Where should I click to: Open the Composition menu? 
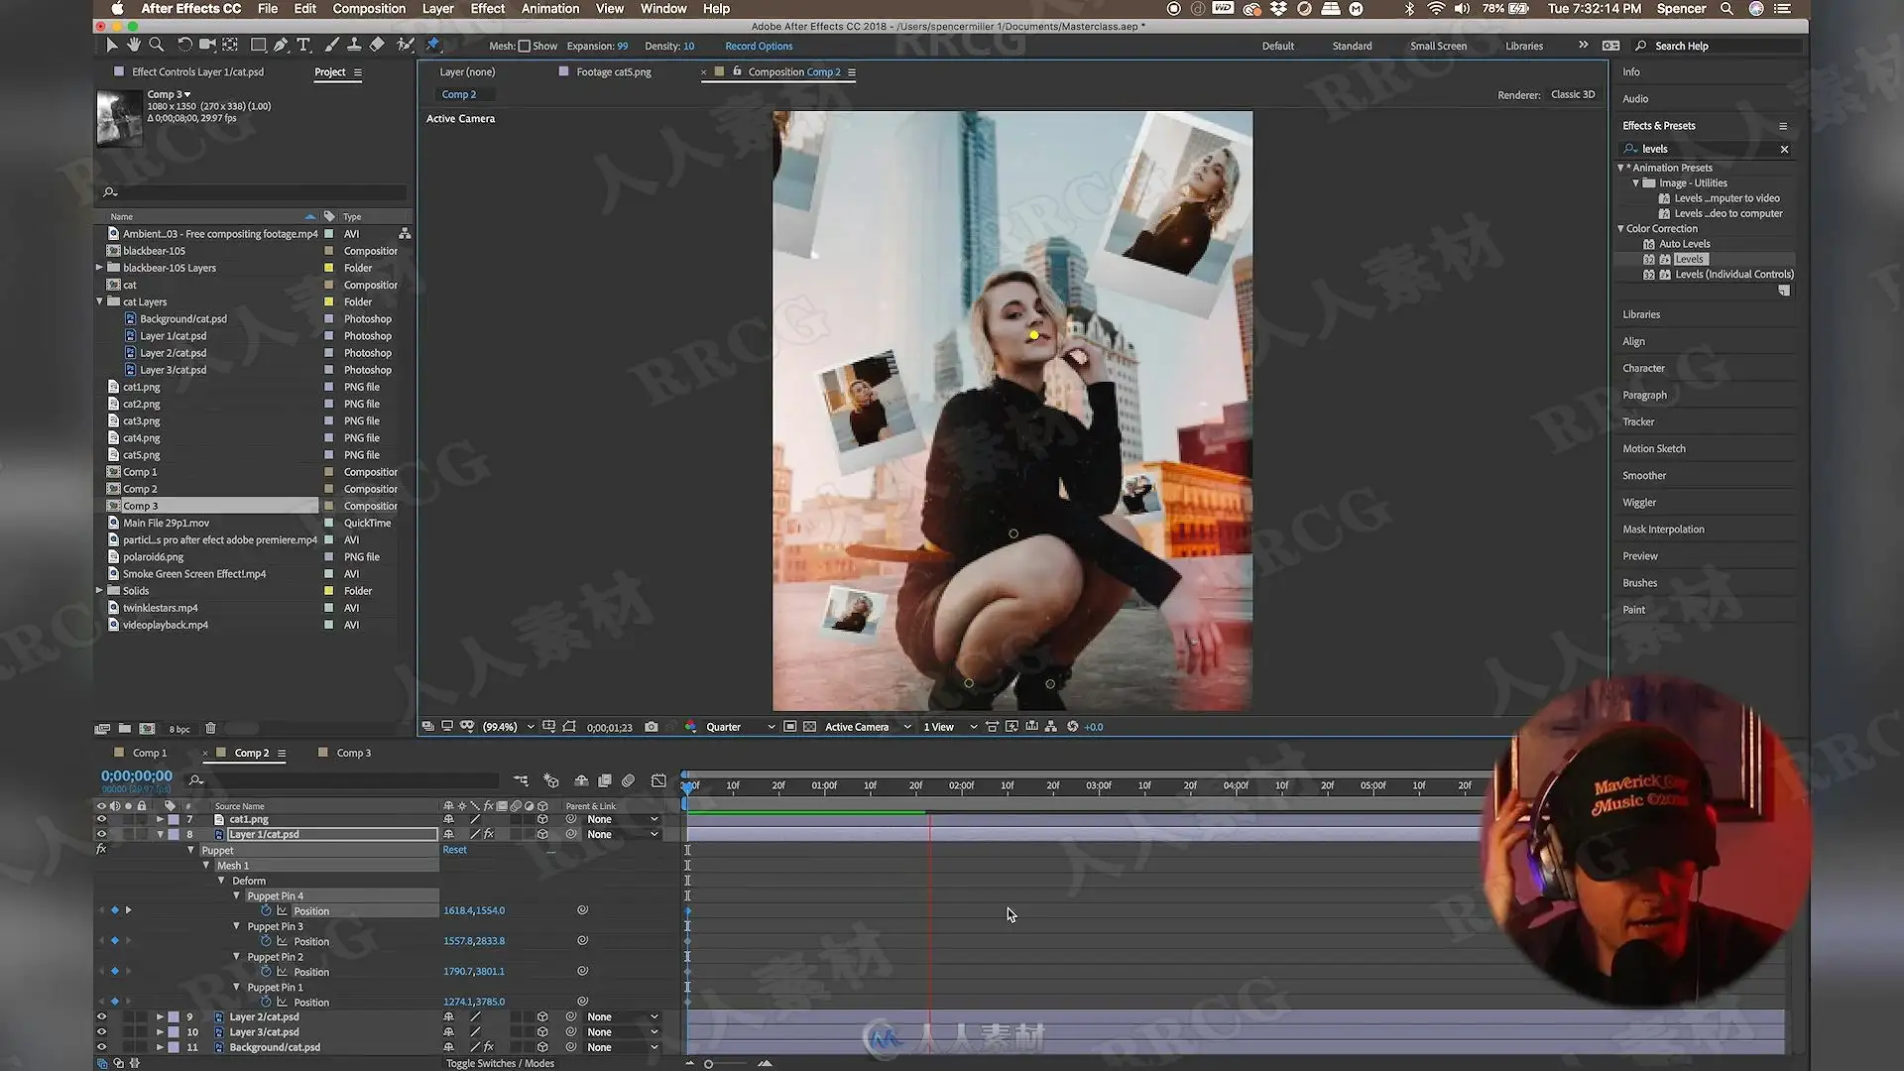pyautogui.click(x=369, y=9)
